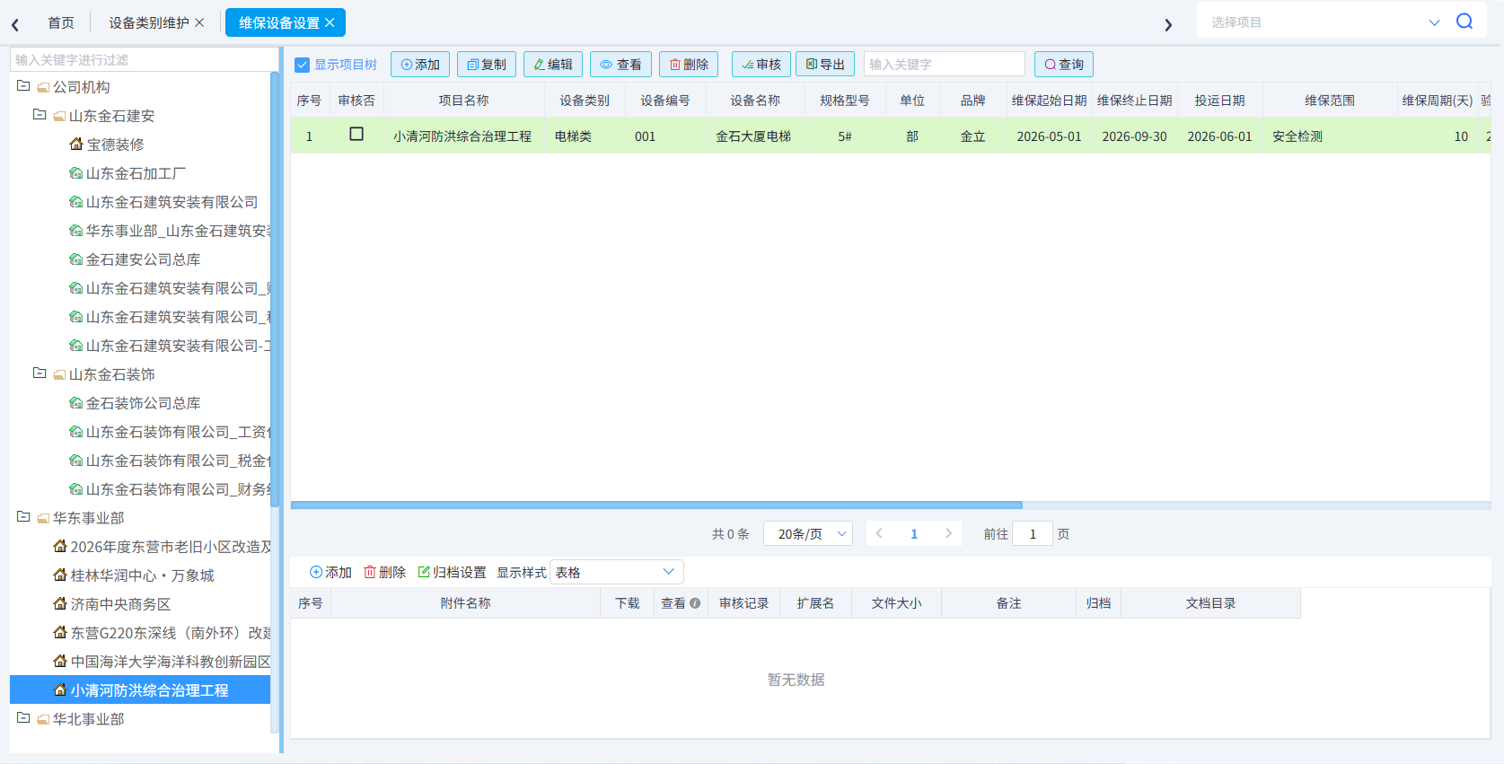1504x764 pixels.
Task: Open the 选择项目 dropdown
Action: pyautogui.click(x=1324, y=22)
